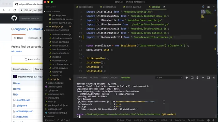The width and height of the screenshot is (218, 122).
Task: Click Prettier in the status bar
Action: (201, 120)
